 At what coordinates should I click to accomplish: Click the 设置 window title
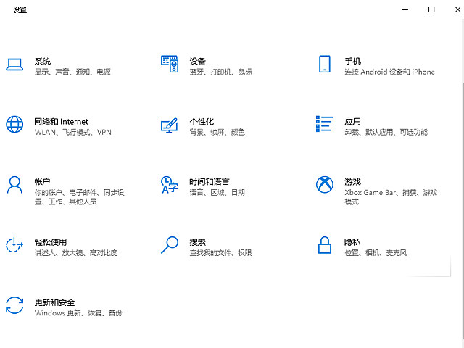click(x=20, y=9)
